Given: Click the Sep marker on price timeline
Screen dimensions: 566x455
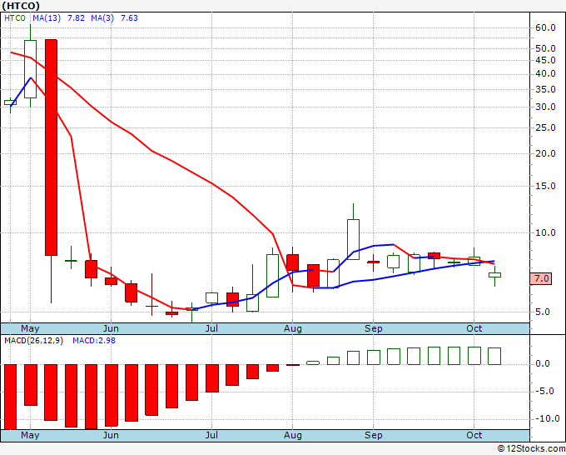Looking at the screenshot, I should coord(373,328).
